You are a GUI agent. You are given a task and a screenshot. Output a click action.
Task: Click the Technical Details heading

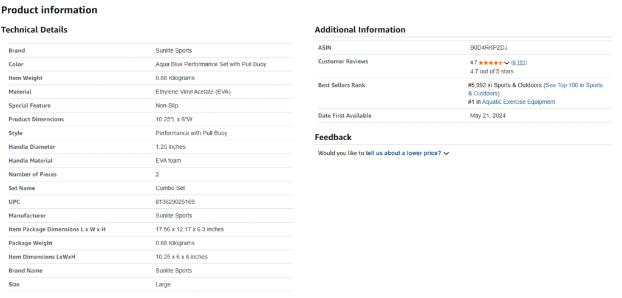click(34, 30)
